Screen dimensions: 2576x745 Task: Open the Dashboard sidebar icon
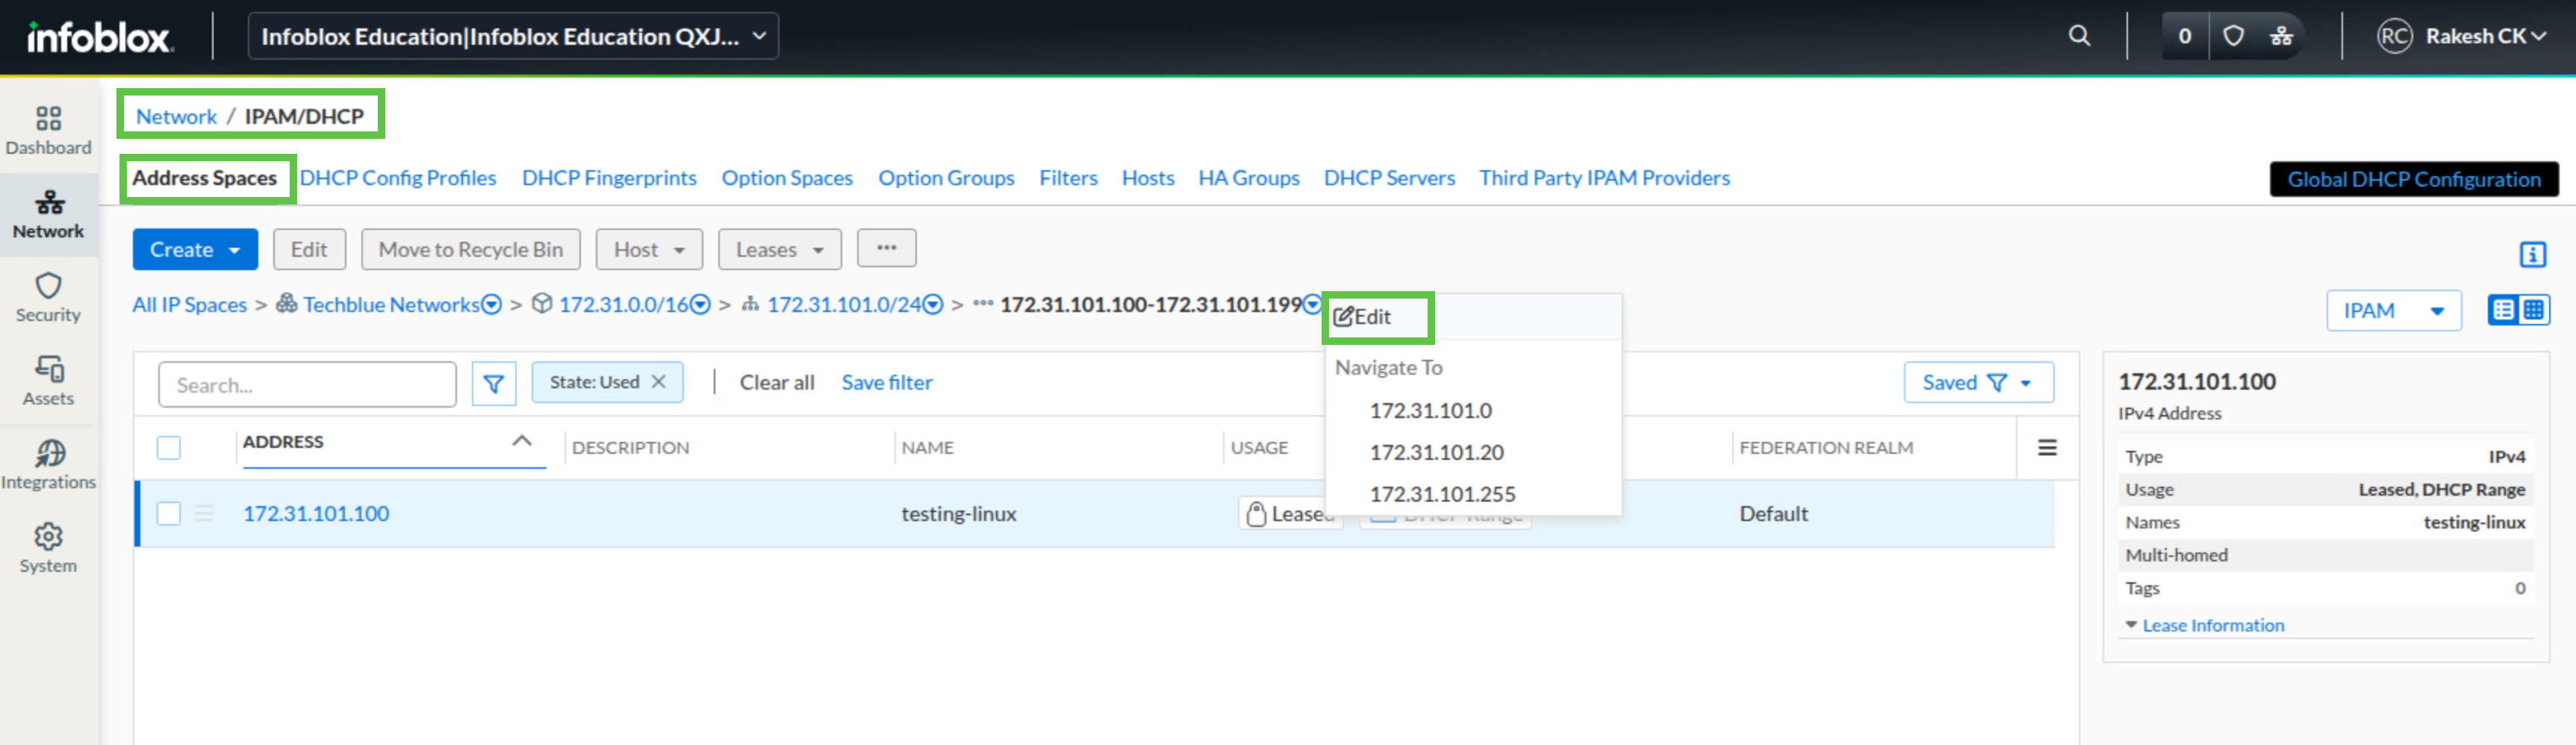pyautogui.click(x=48, y=131)
